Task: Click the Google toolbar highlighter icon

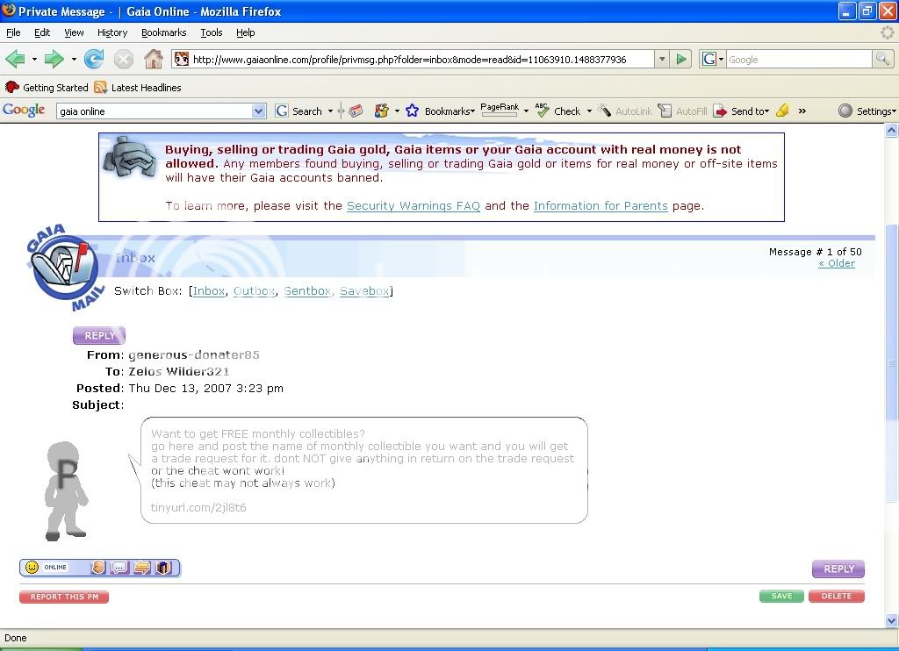Action: point(782,111)
